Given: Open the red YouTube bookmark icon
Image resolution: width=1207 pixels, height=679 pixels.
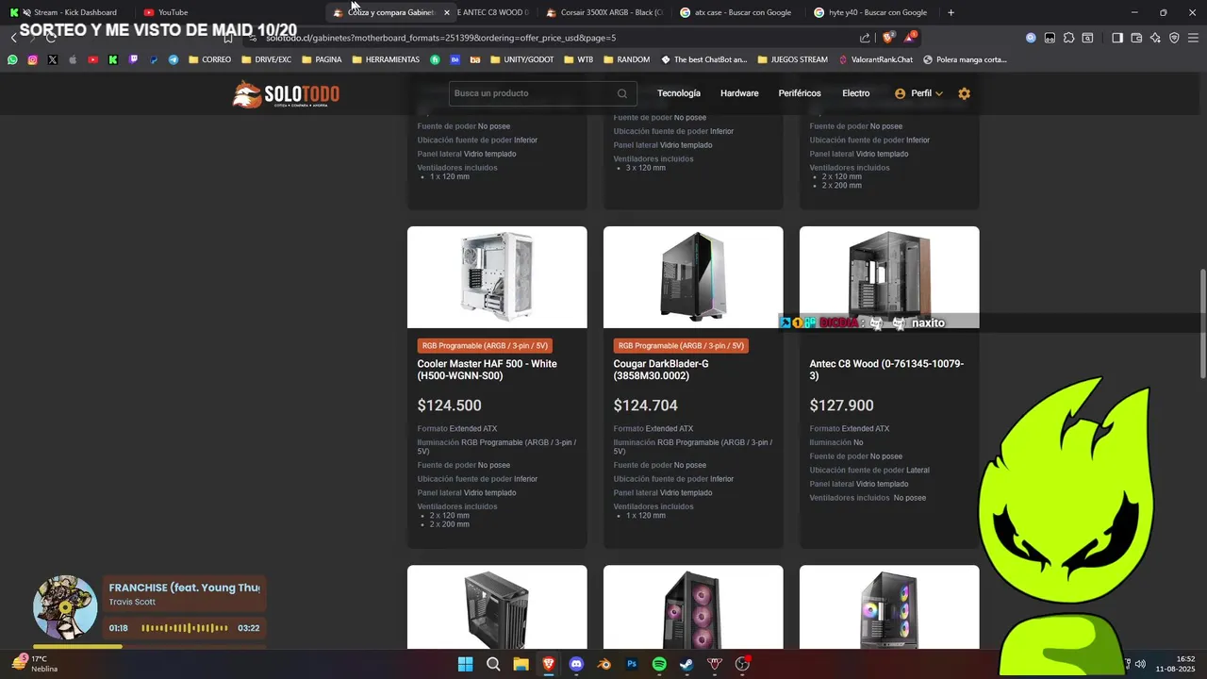Looking at the screenshot, I should (92, 59).
